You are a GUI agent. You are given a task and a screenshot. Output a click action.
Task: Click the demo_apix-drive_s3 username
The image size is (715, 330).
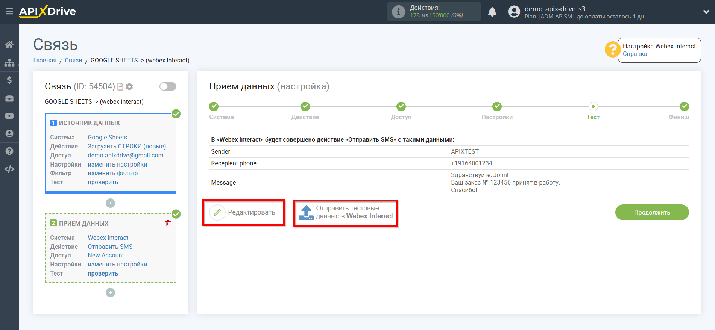point(555,9)
